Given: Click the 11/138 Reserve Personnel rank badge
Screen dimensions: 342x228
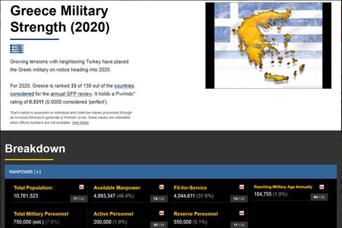Looking at the screenshot, I should click(x=238, y=225).
